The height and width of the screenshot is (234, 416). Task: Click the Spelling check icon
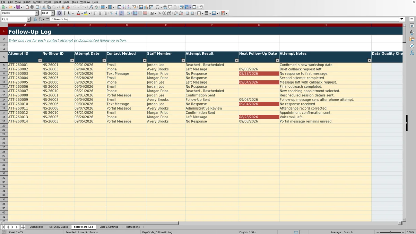tap(96, 7)
